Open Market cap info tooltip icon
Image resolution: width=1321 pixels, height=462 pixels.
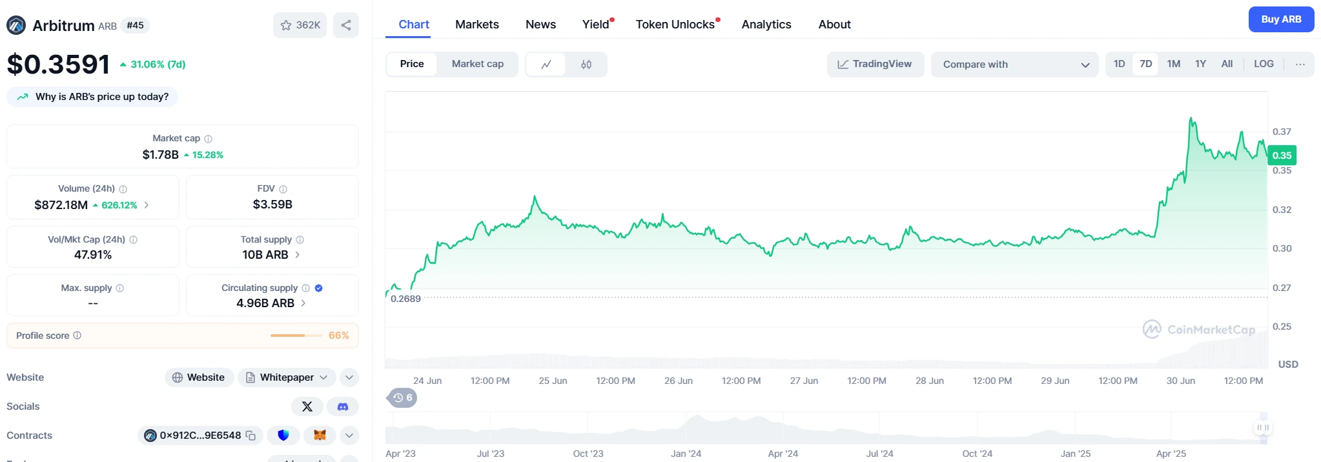coord(208,139)
